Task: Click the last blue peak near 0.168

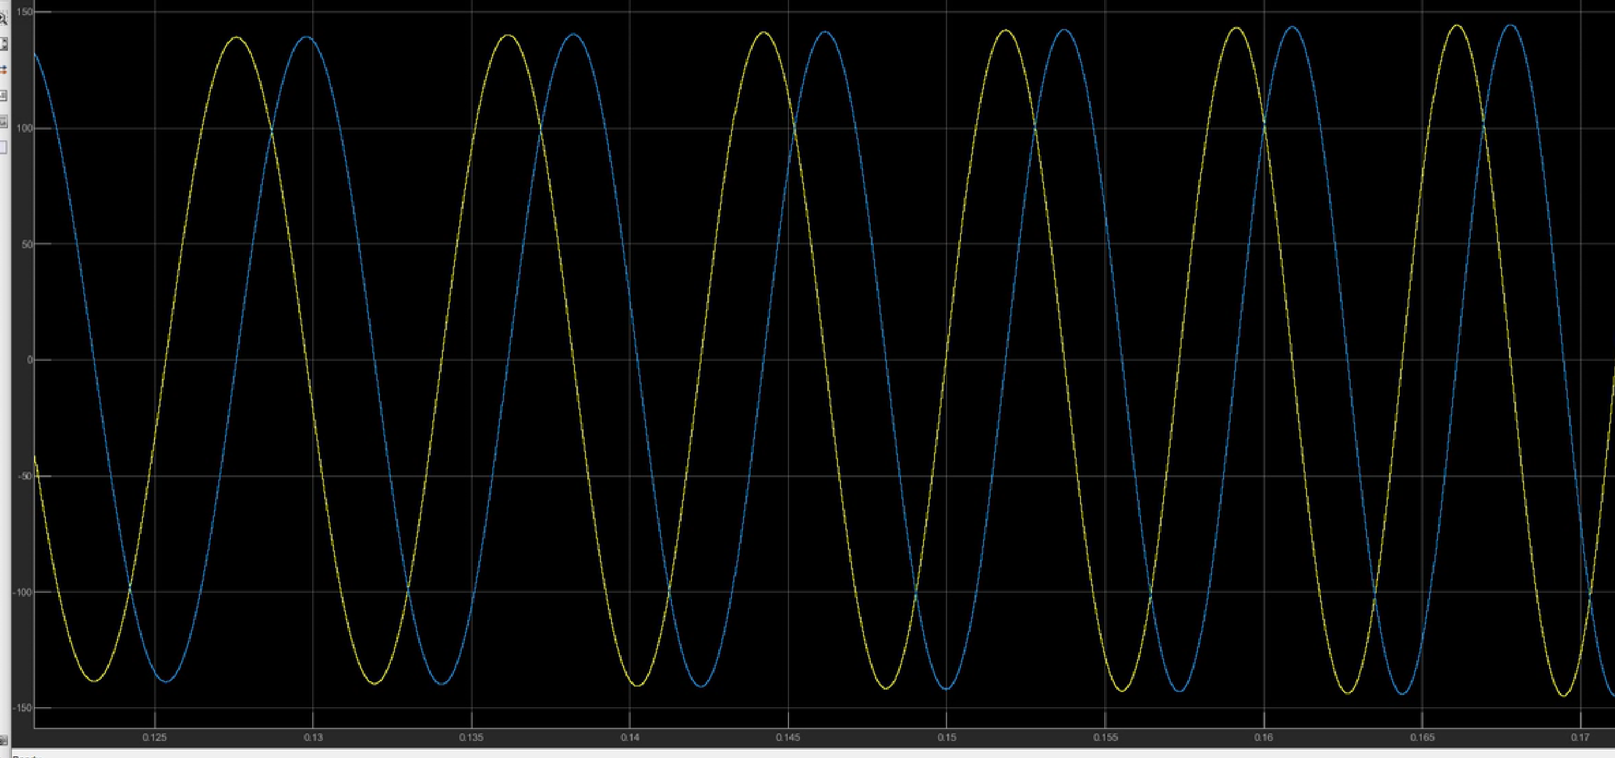Action: 1511,26
